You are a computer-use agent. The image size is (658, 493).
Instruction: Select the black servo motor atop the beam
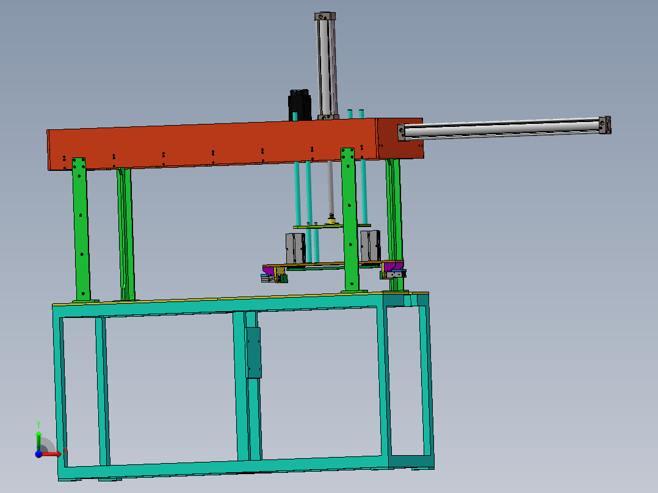(300, 105)
